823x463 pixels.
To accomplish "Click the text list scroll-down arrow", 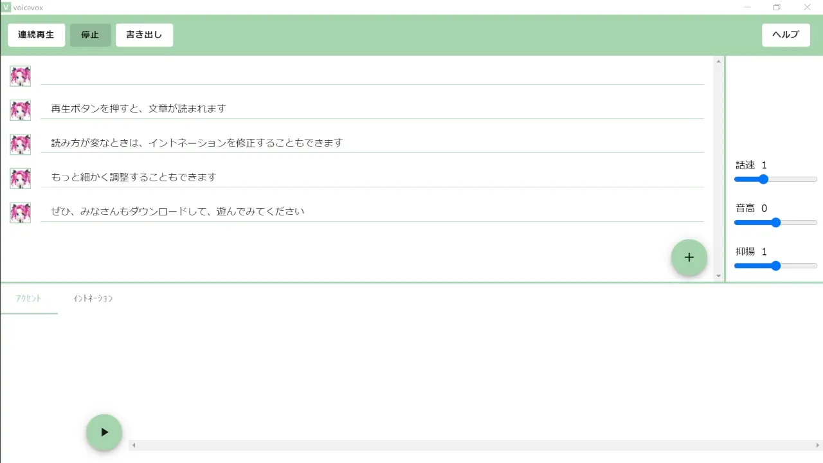I will pyautogui.click(x=719, y=276).
